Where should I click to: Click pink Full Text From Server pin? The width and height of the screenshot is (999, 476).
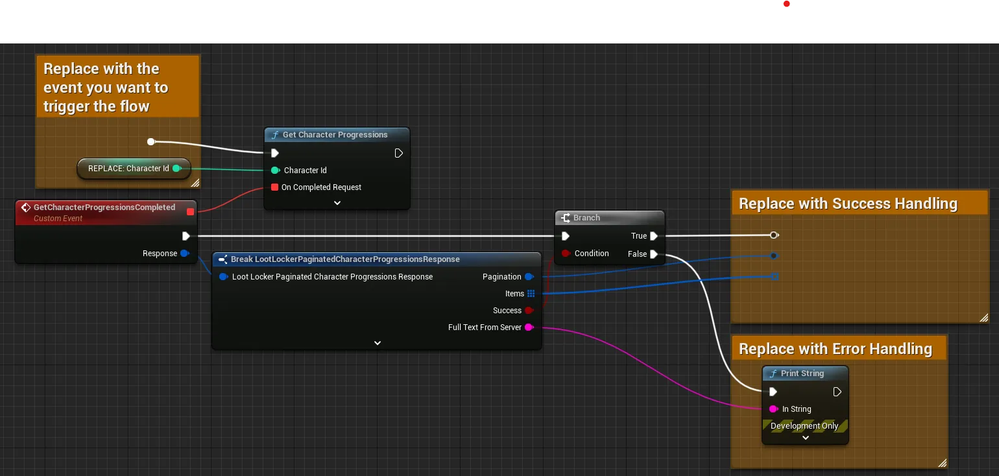pyautogui.click(x=529, y=327)
